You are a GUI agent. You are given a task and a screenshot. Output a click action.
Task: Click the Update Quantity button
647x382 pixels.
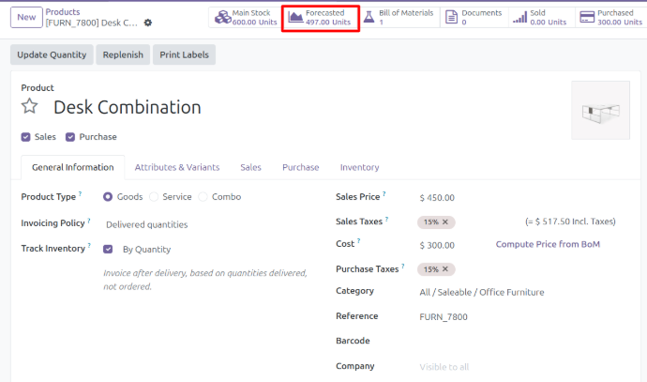(53, 54)
